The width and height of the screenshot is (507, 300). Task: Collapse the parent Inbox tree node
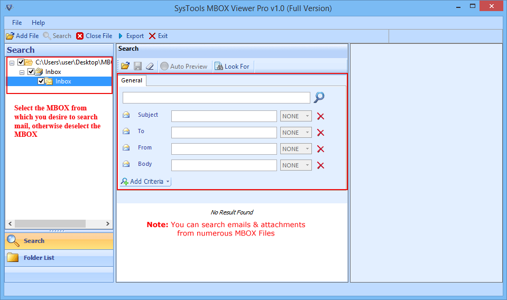[22, 72]
